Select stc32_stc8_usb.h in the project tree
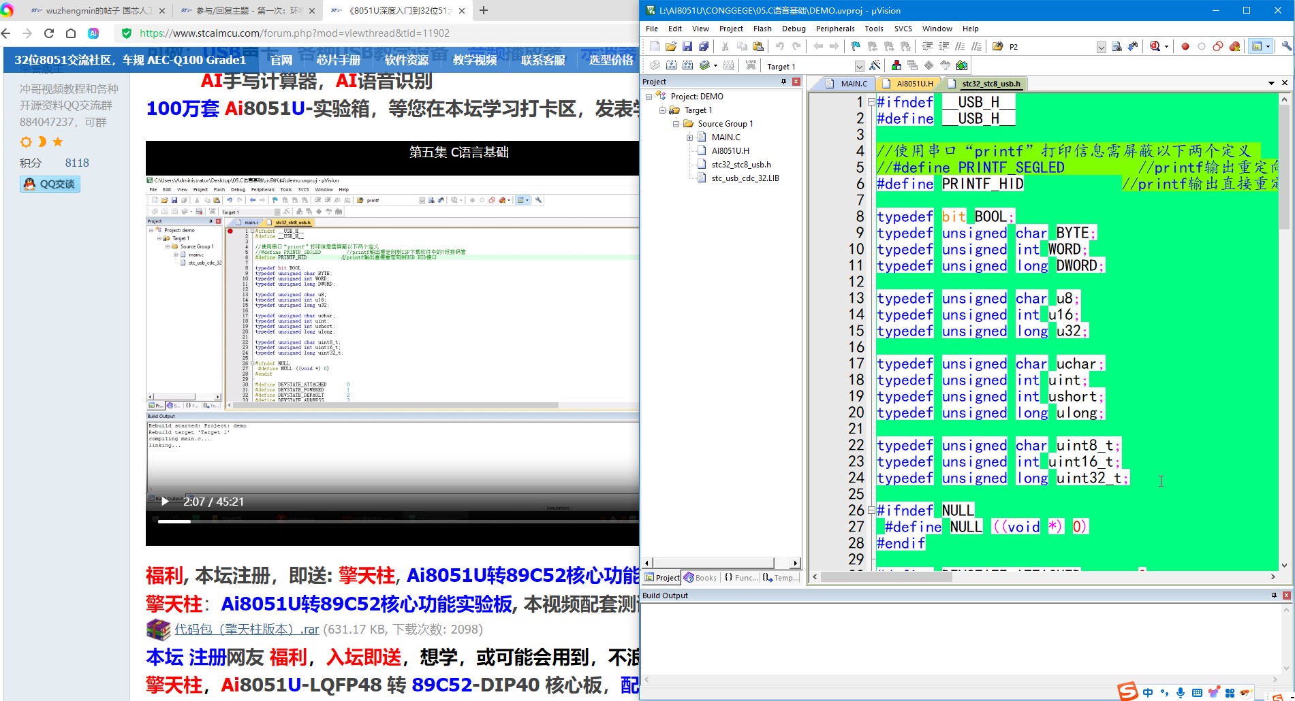This screenshot has width=1295, height=701. [740, 165]
